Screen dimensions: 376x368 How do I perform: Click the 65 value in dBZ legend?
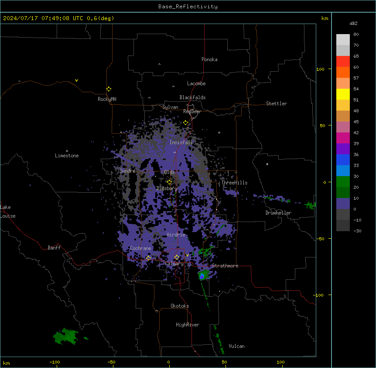coord(356,56)
